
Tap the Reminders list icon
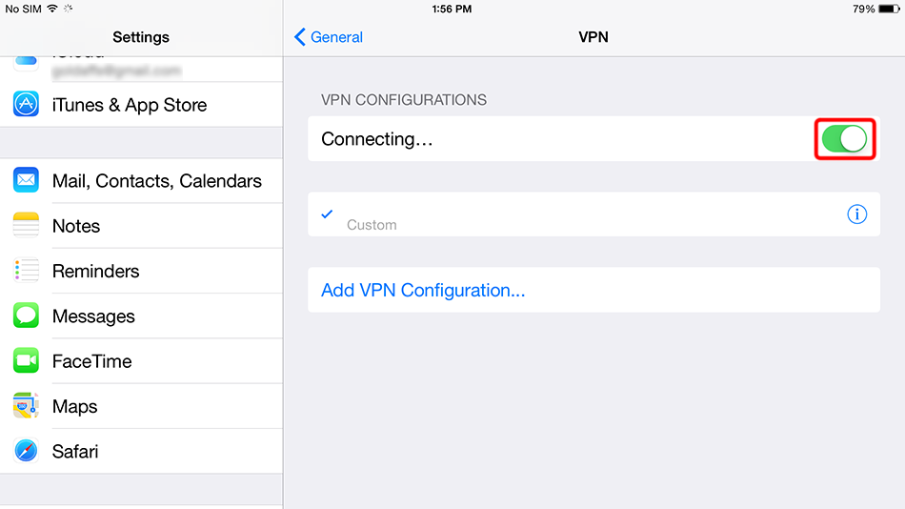[x=27, y=271]
